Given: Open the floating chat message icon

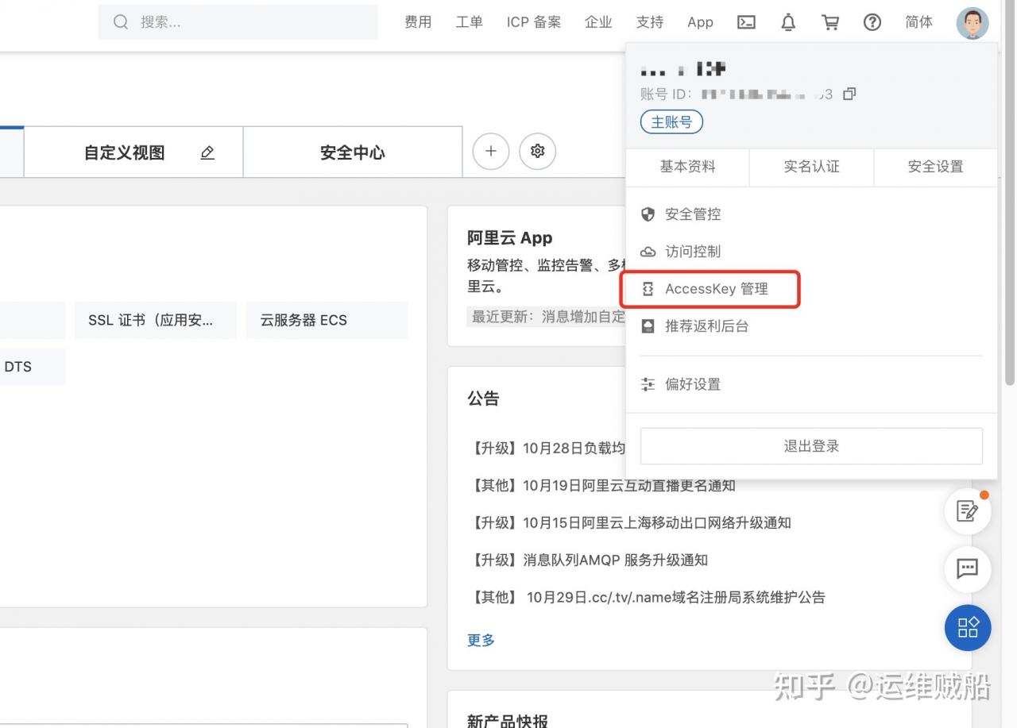Looking at the screenshot, I should click(968, 569).
